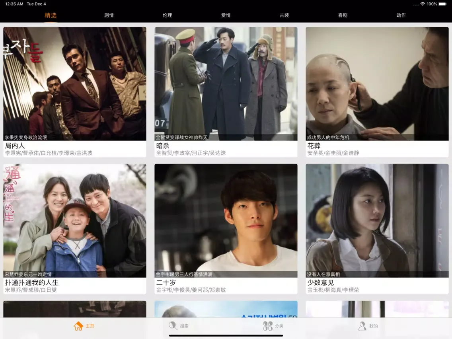This screenshot has width=452, height=339.
Task: Tap the Wi-Fi status icon
Action: pyautogui.click(x=423, y=4)
